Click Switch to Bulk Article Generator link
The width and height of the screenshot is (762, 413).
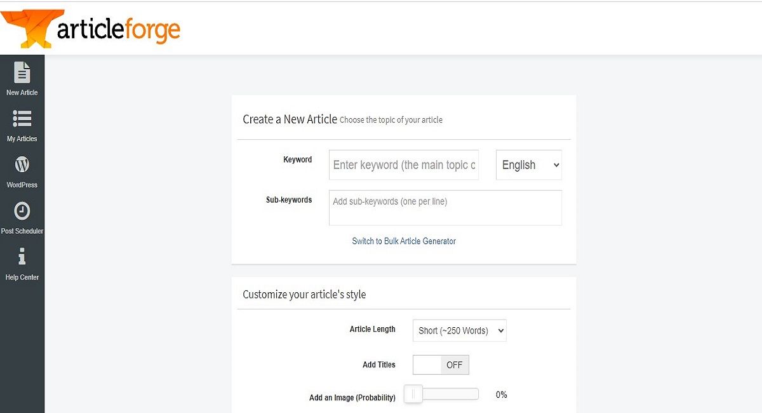[404, 241]
